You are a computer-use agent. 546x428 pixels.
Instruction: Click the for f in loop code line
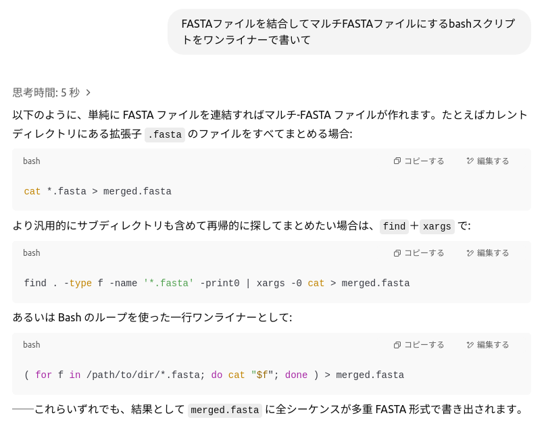coord(214,375)
